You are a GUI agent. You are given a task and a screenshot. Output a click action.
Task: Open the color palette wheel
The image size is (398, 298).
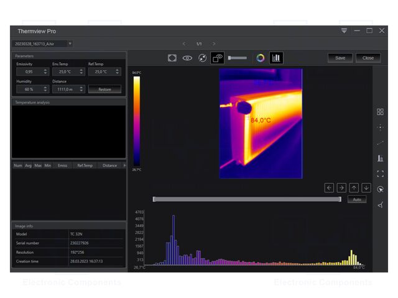(261, 58)
